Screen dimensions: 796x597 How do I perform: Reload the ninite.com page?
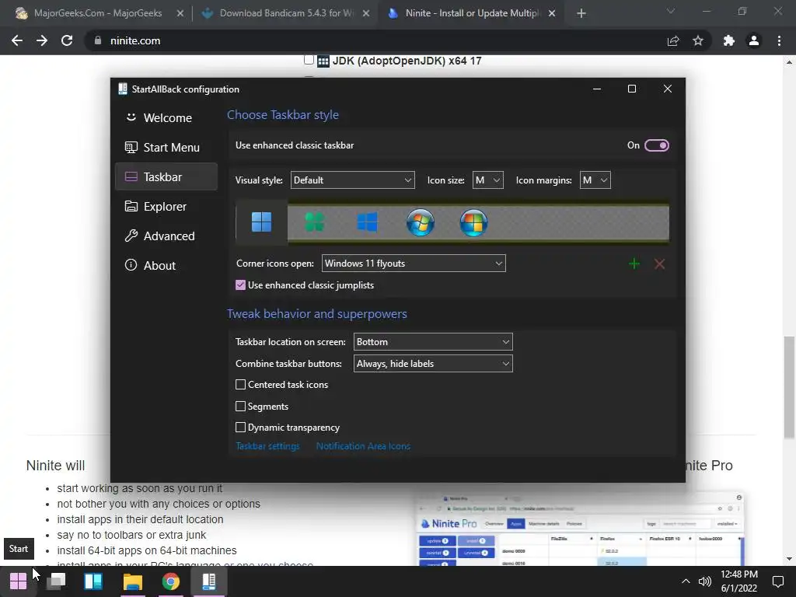(67, 40)
